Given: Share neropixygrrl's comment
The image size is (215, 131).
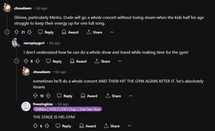Looking at the screenshot, I should point(102,61).
